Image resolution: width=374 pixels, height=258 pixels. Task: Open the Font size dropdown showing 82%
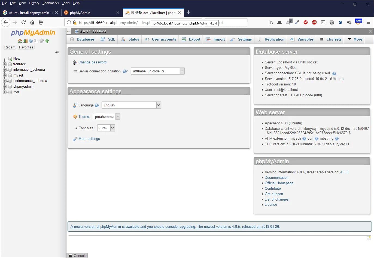click(x=106, y=128)
